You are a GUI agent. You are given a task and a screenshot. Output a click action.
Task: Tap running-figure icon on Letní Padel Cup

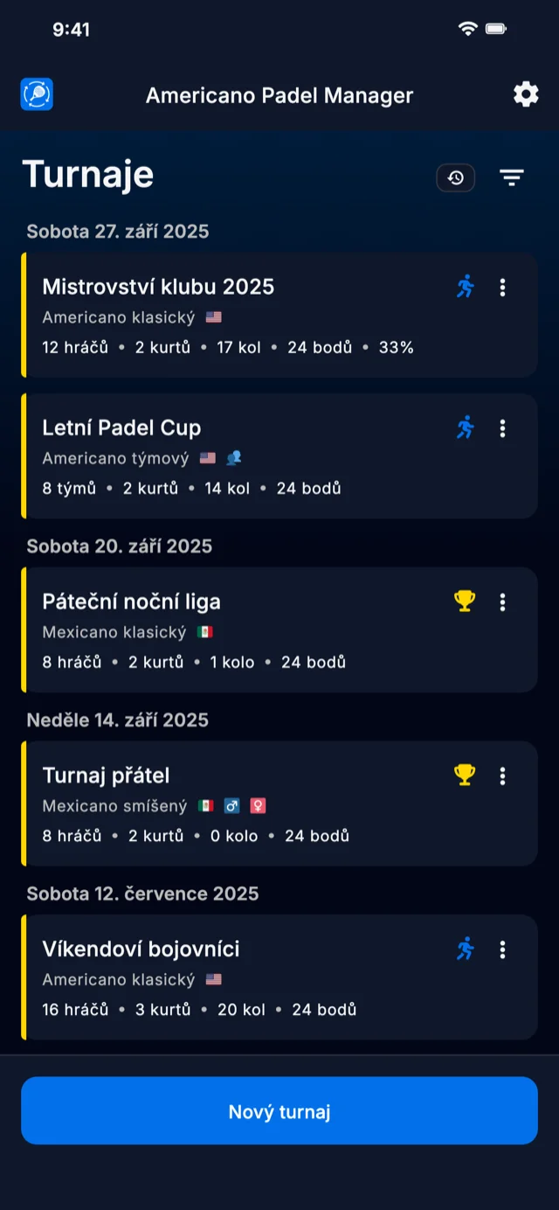point(466,428)
